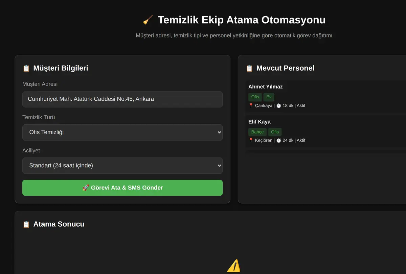The height and width of the screenshot is (274, 406).
Task: Click the Müşteri Adresi label
Action: coord(40,84)
